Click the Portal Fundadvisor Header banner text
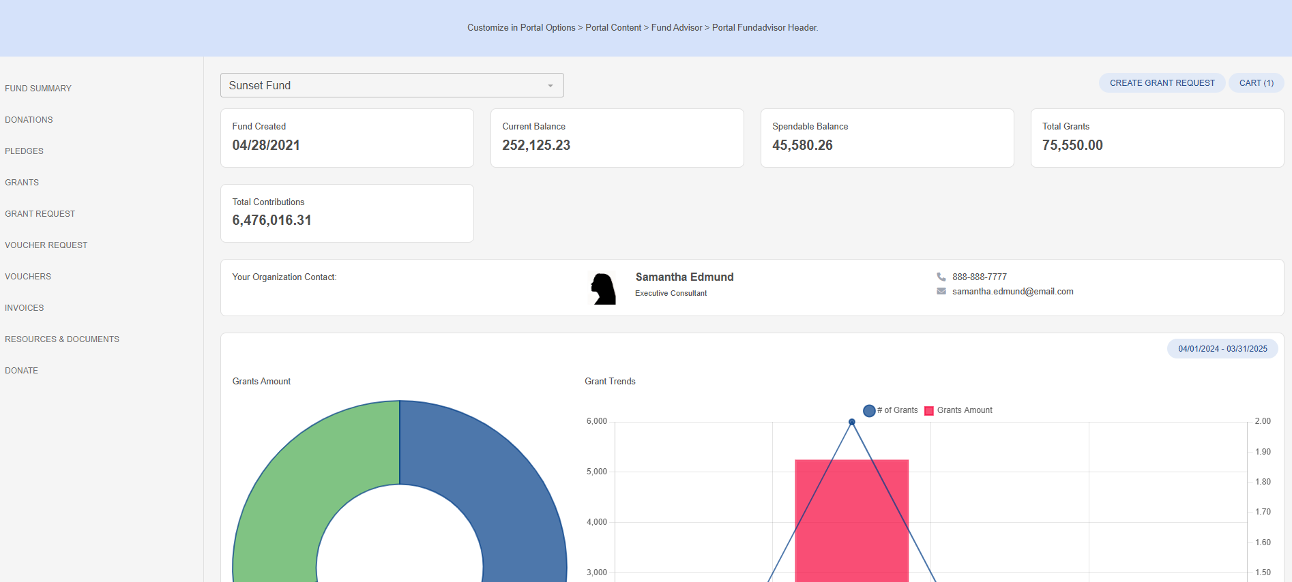 pyautogui.click(x=643, y=28)
